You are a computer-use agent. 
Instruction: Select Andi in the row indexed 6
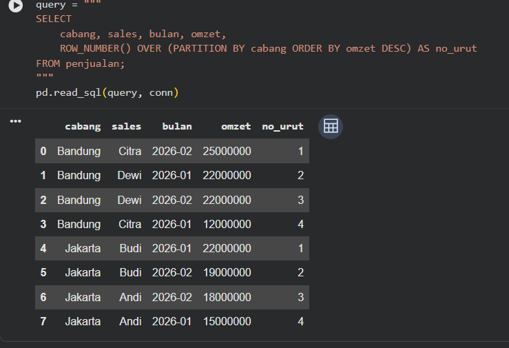pos(130,297)
